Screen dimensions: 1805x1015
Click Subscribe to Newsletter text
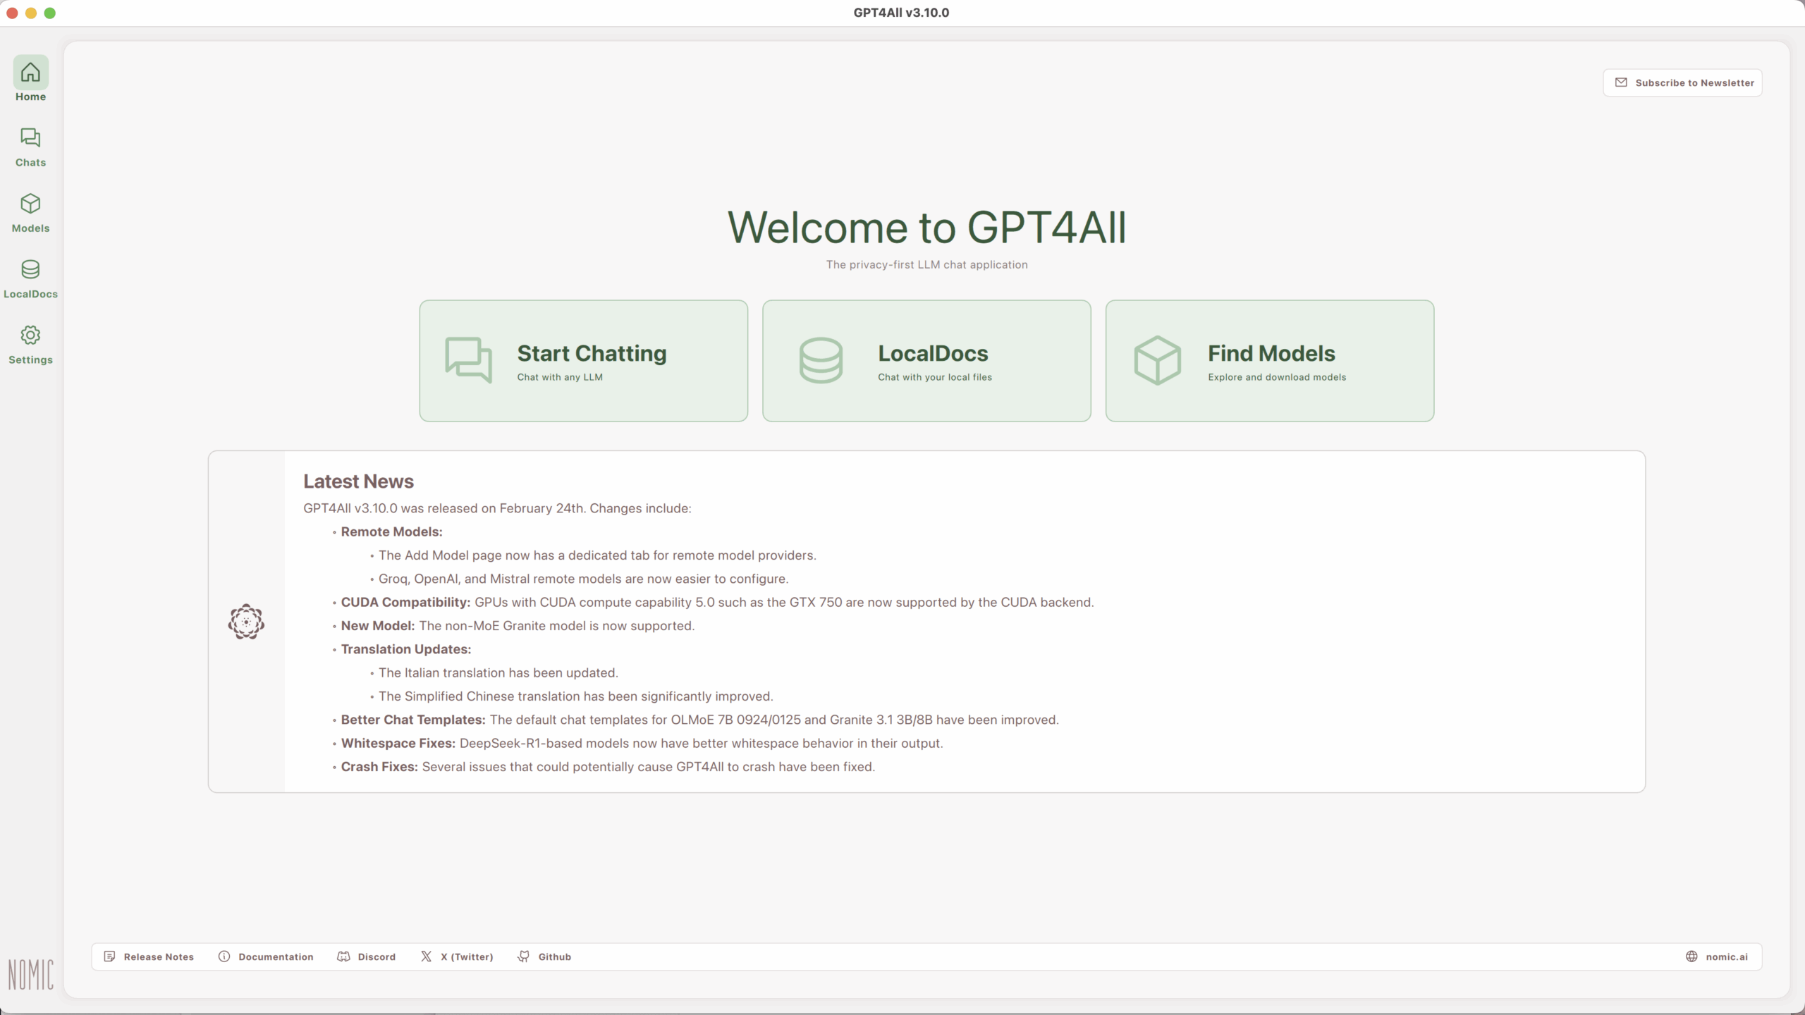click(1694, 82)
